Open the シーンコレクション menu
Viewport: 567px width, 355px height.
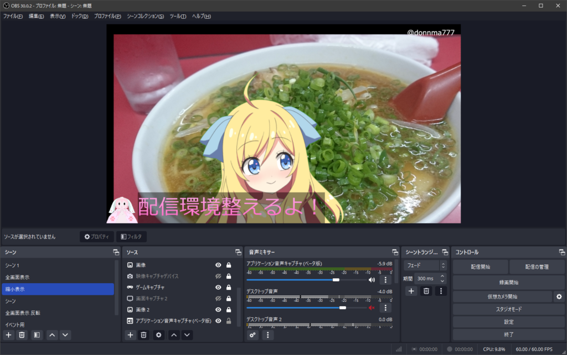coord(145,16)
